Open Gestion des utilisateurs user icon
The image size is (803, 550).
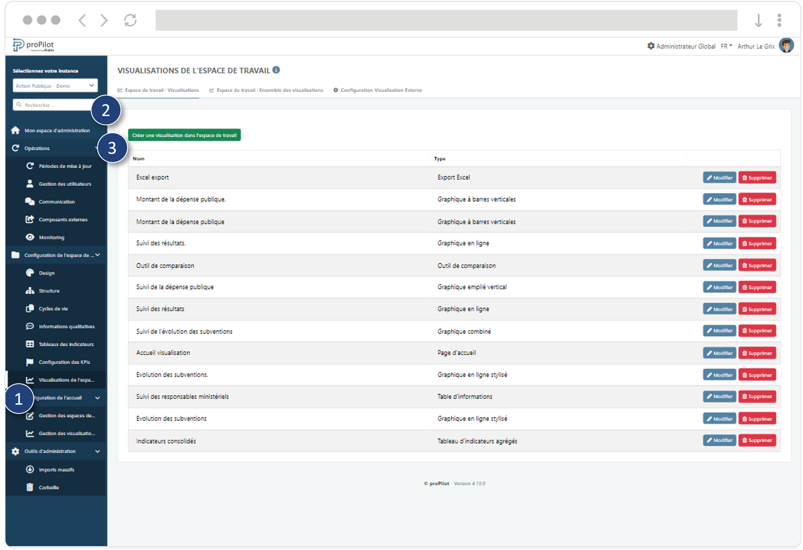point(30,184)
